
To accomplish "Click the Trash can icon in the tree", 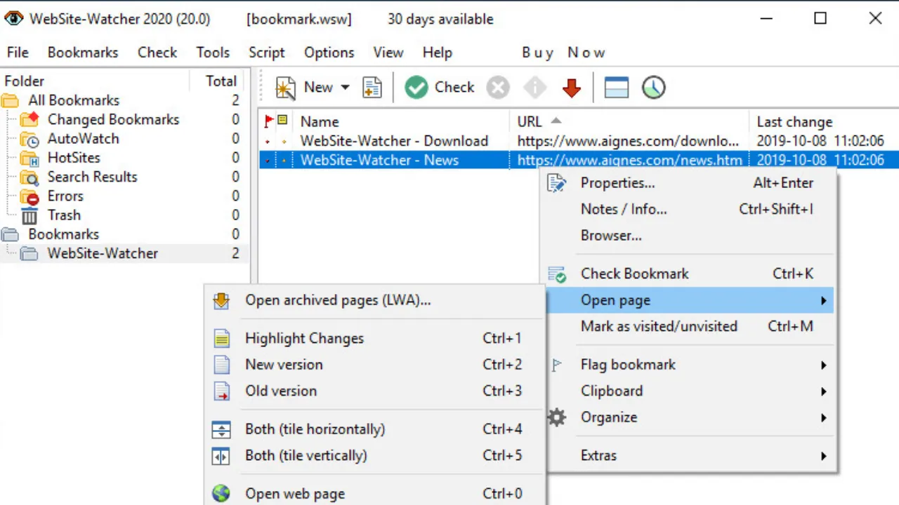I will (29, 215).
